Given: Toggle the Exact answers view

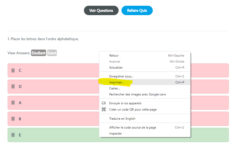Looking at the screenshot, I should point(52,53).
